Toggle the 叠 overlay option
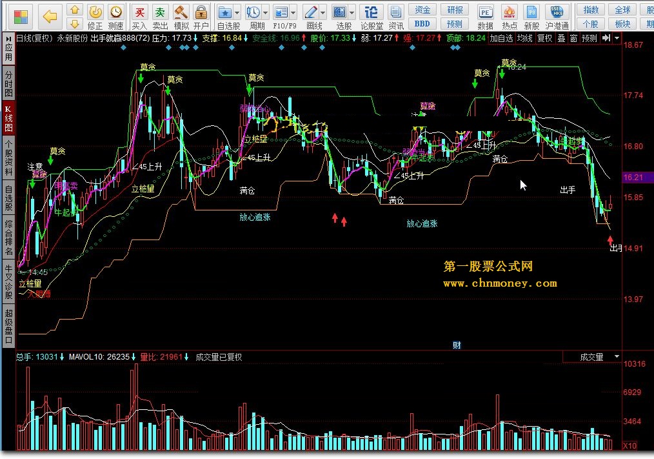 (x=561, y=38)
